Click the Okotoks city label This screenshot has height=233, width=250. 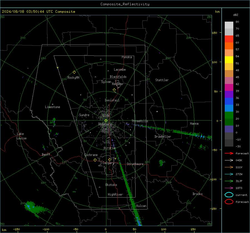[111, 185]
